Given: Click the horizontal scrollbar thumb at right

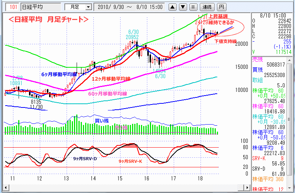Looking at the screenshot, I should tap(241, 187).
